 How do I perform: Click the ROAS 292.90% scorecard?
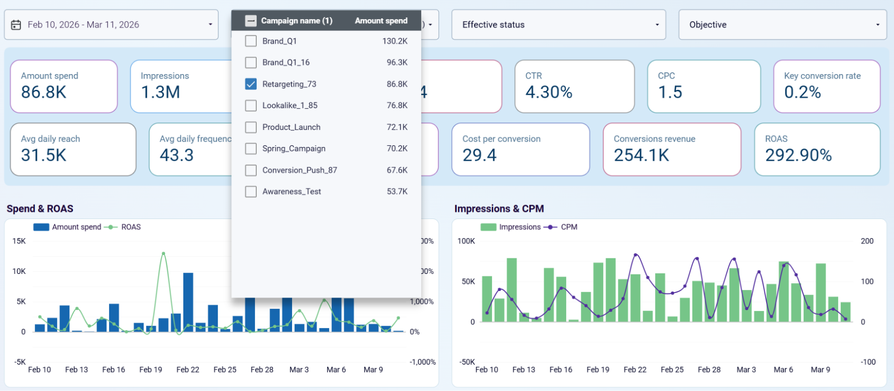pos(817,149)
